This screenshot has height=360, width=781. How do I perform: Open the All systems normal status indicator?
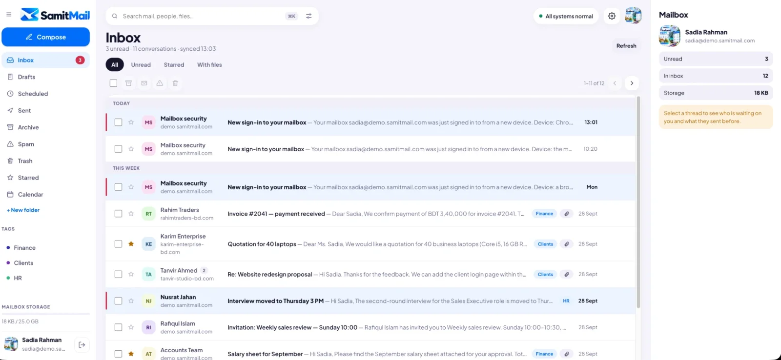click(566, 16)
